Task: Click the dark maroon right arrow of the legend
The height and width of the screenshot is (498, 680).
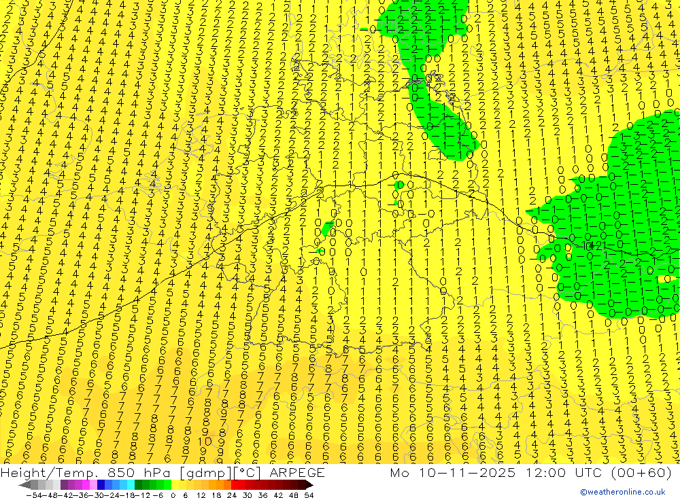Action: pyautogui.click(x=309, y=485)
